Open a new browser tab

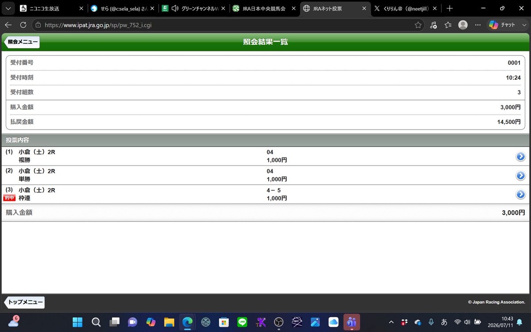pos(450,8)
